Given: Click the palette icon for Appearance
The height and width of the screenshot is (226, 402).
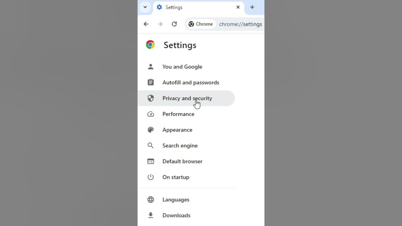Looking at the screenshot, I should [x=151, y=130].
